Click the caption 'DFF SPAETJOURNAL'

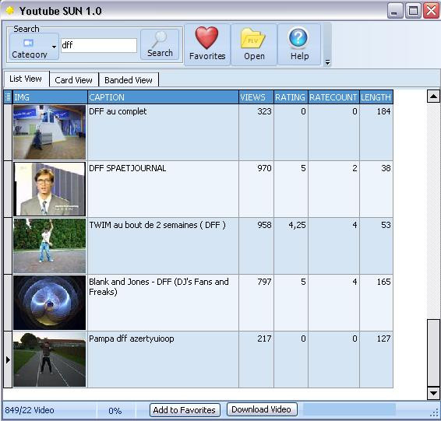[128, 168]
